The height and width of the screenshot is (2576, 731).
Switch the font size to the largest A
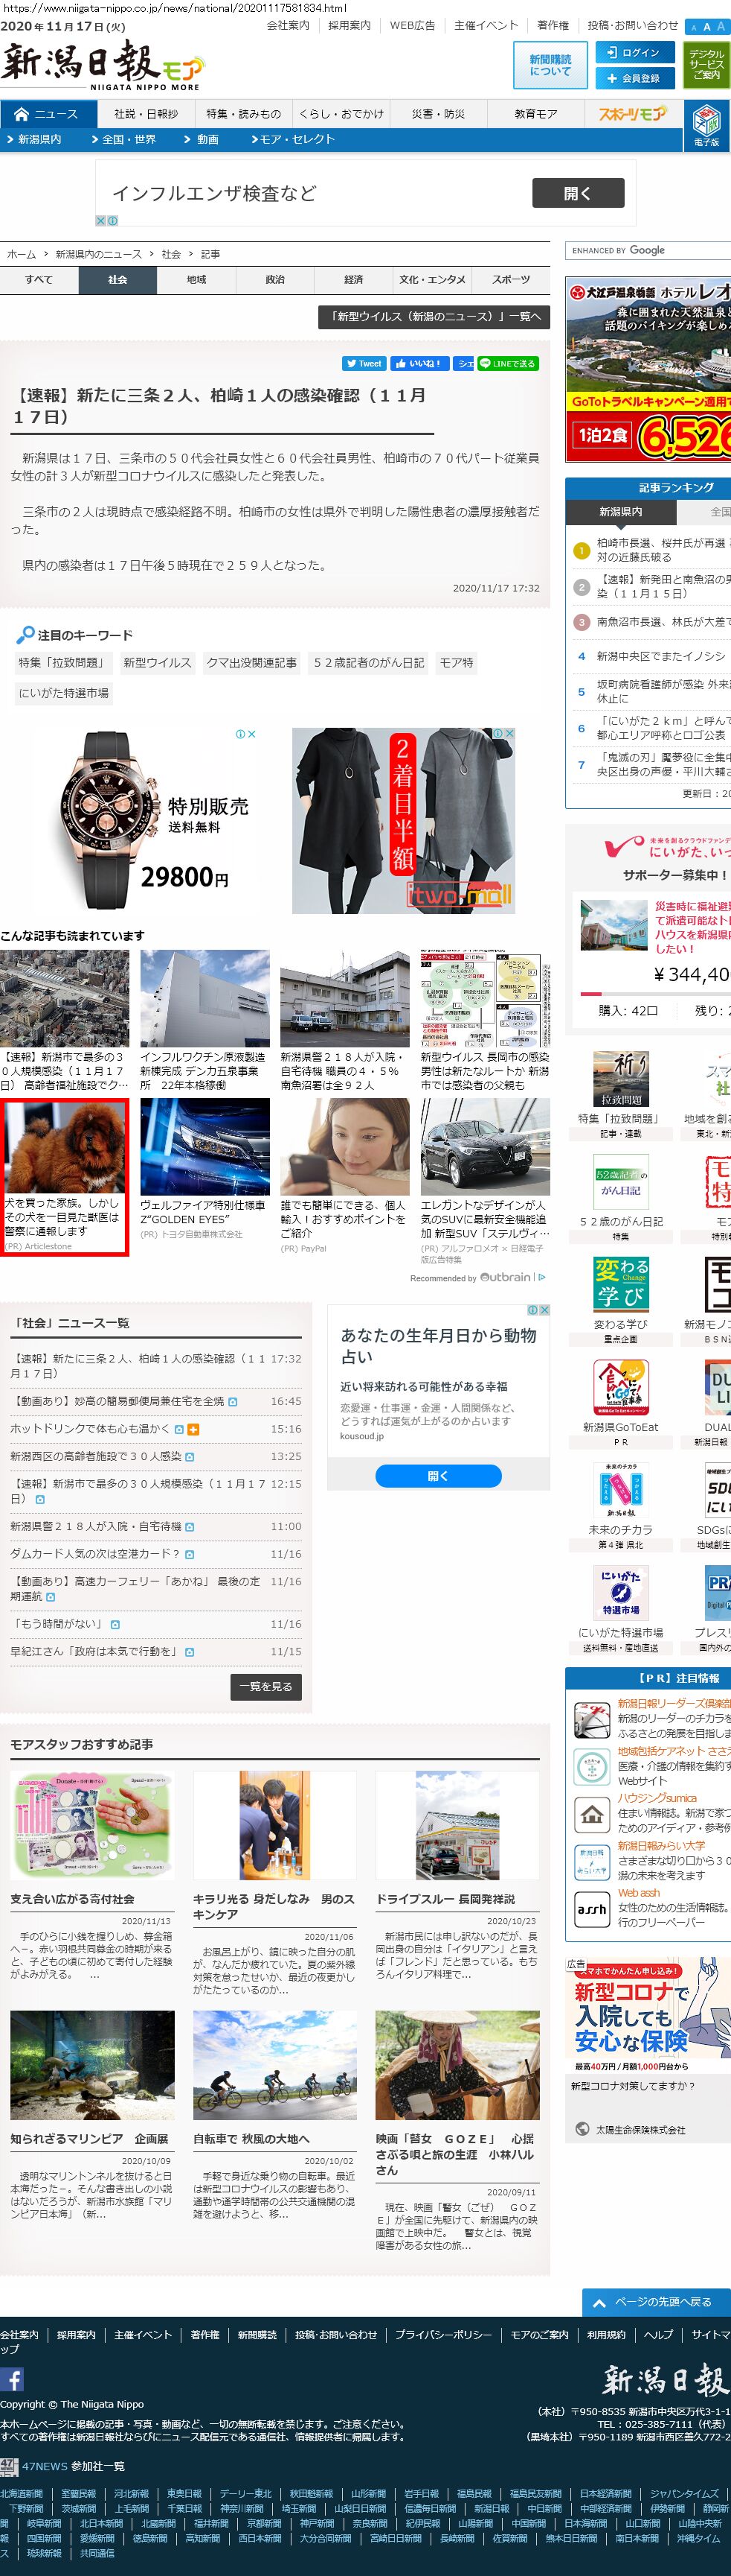[721, 27]
